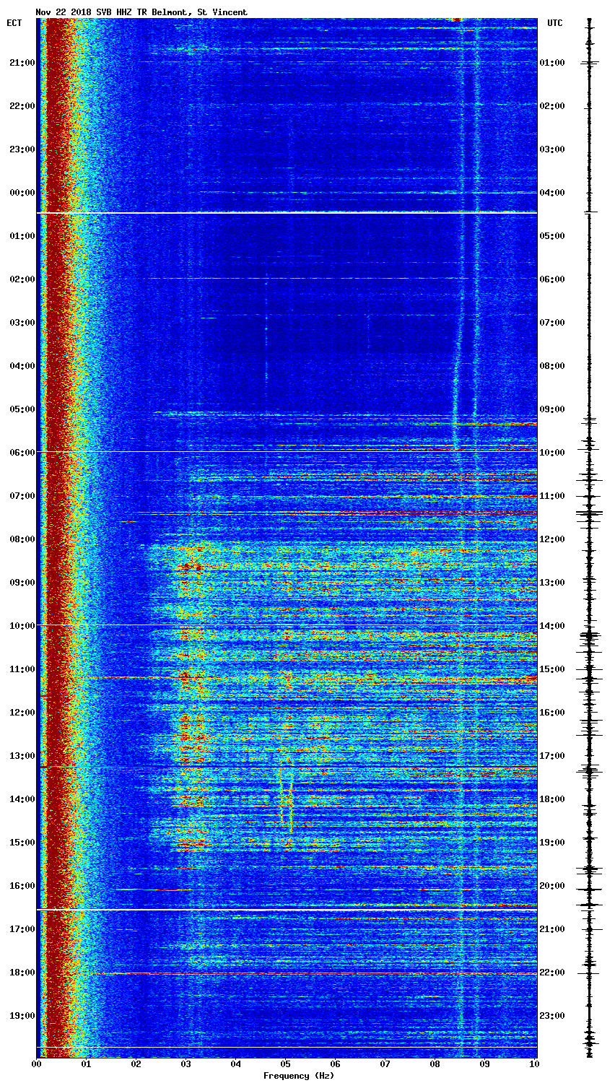Click the ECT axis header label
This screenshot has height=1083, width=615.
(14, 23)
